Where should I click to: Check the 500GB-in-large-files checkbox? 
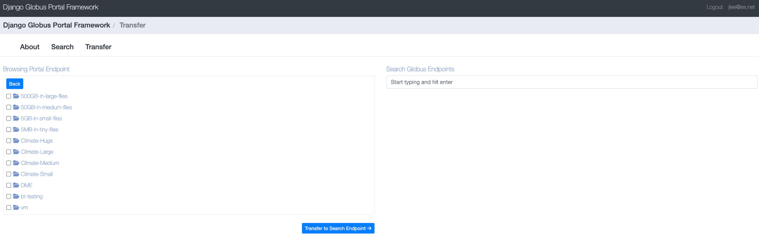coord(9,96)
